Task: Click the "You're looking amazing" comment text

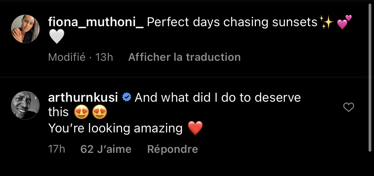Action: [115, 128]
